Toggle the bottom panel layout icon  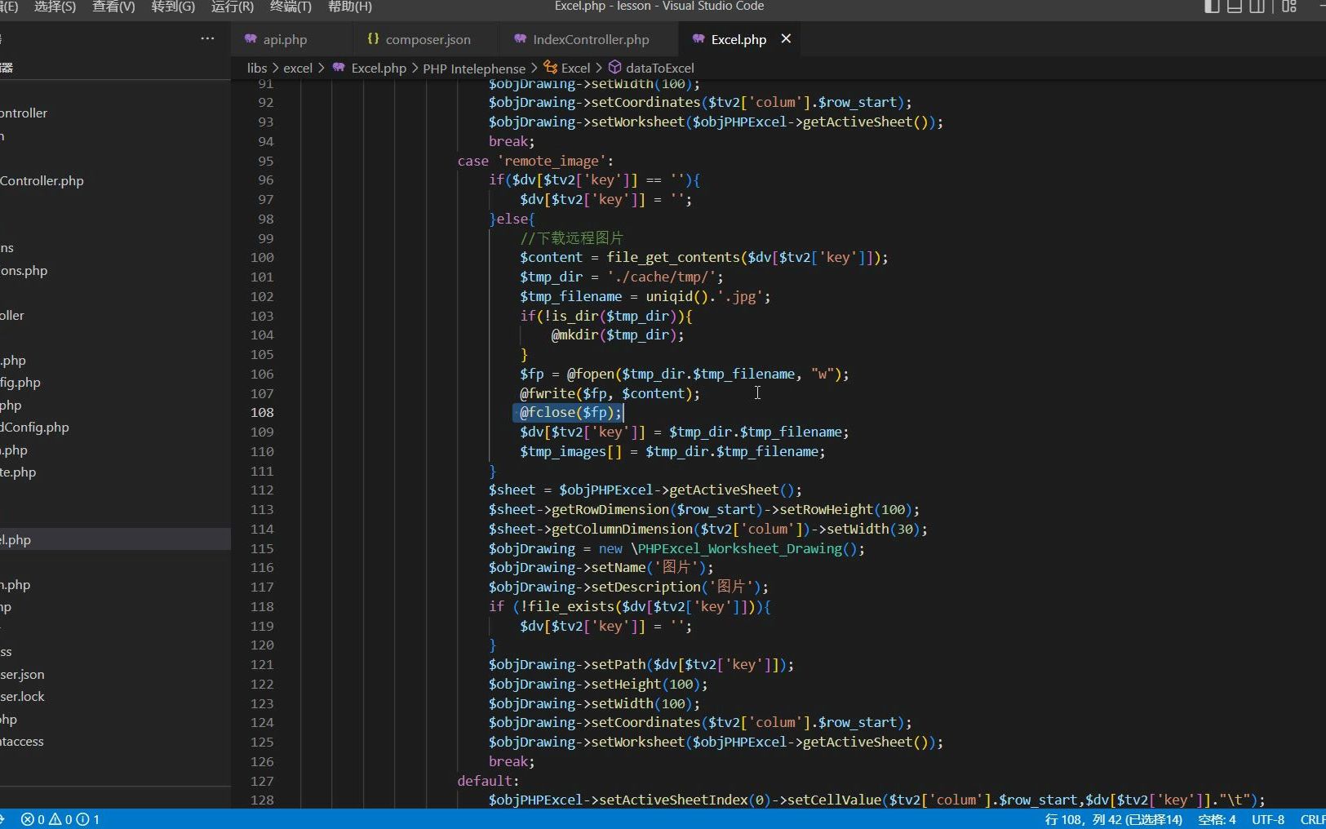[1235, 7]
